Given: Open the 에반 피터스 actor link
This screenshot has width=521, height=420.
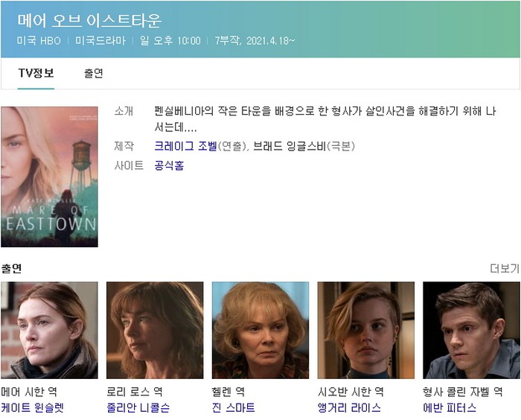Looking at the screenshot, I should click(450, 407).
